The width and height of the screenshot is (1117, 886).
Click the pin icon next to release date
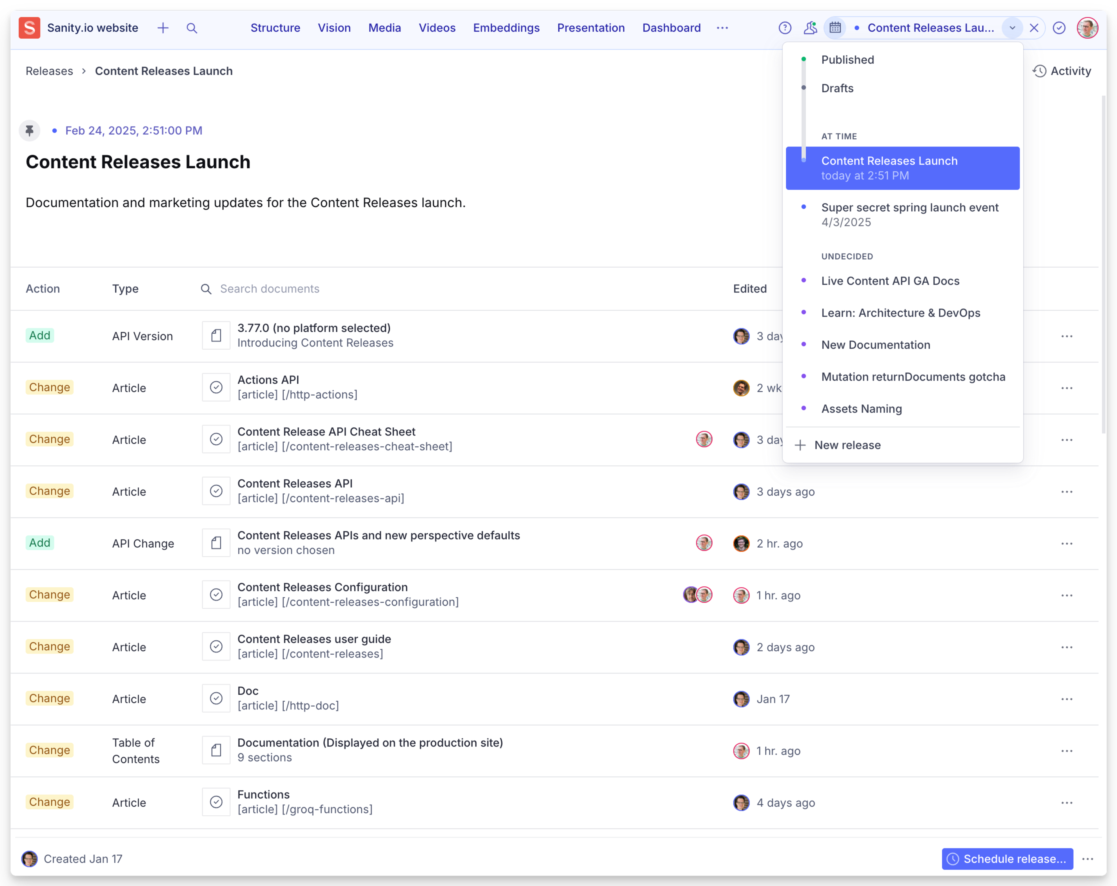(x=30, y=131)
